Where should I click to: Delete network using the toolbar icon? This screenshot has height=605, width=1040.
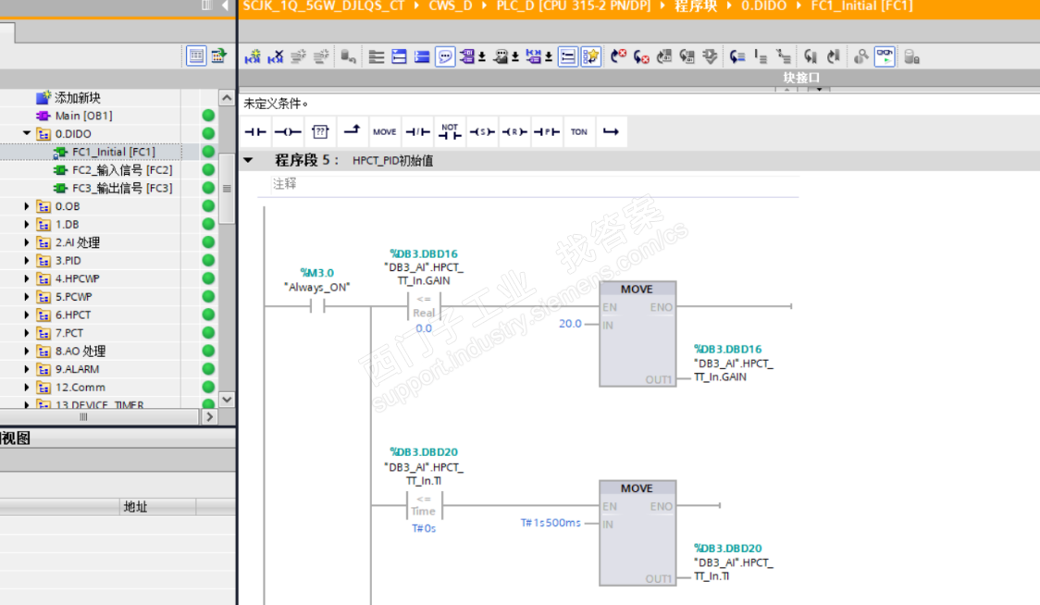tap(275, 57)
